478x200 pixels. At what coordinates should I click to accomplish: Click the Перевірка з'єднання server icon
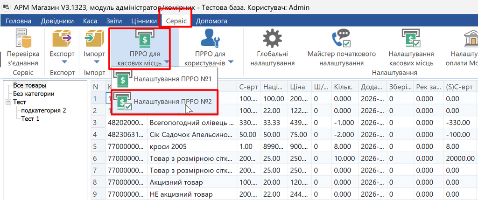[x=23, y=39]
